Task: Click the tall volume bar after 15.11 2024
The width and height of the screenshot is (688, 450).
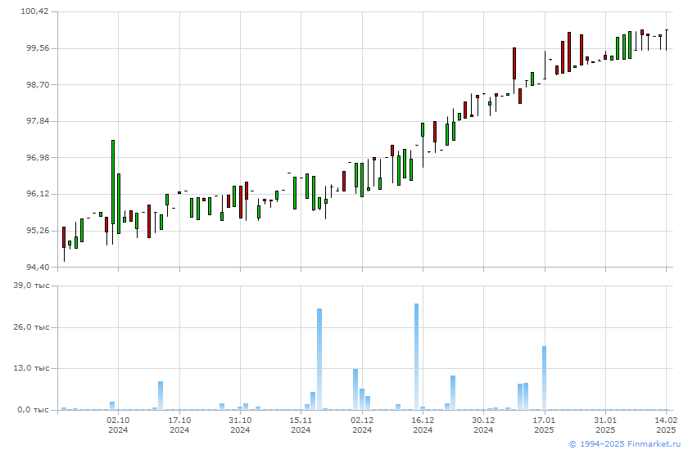Action: 319,359
